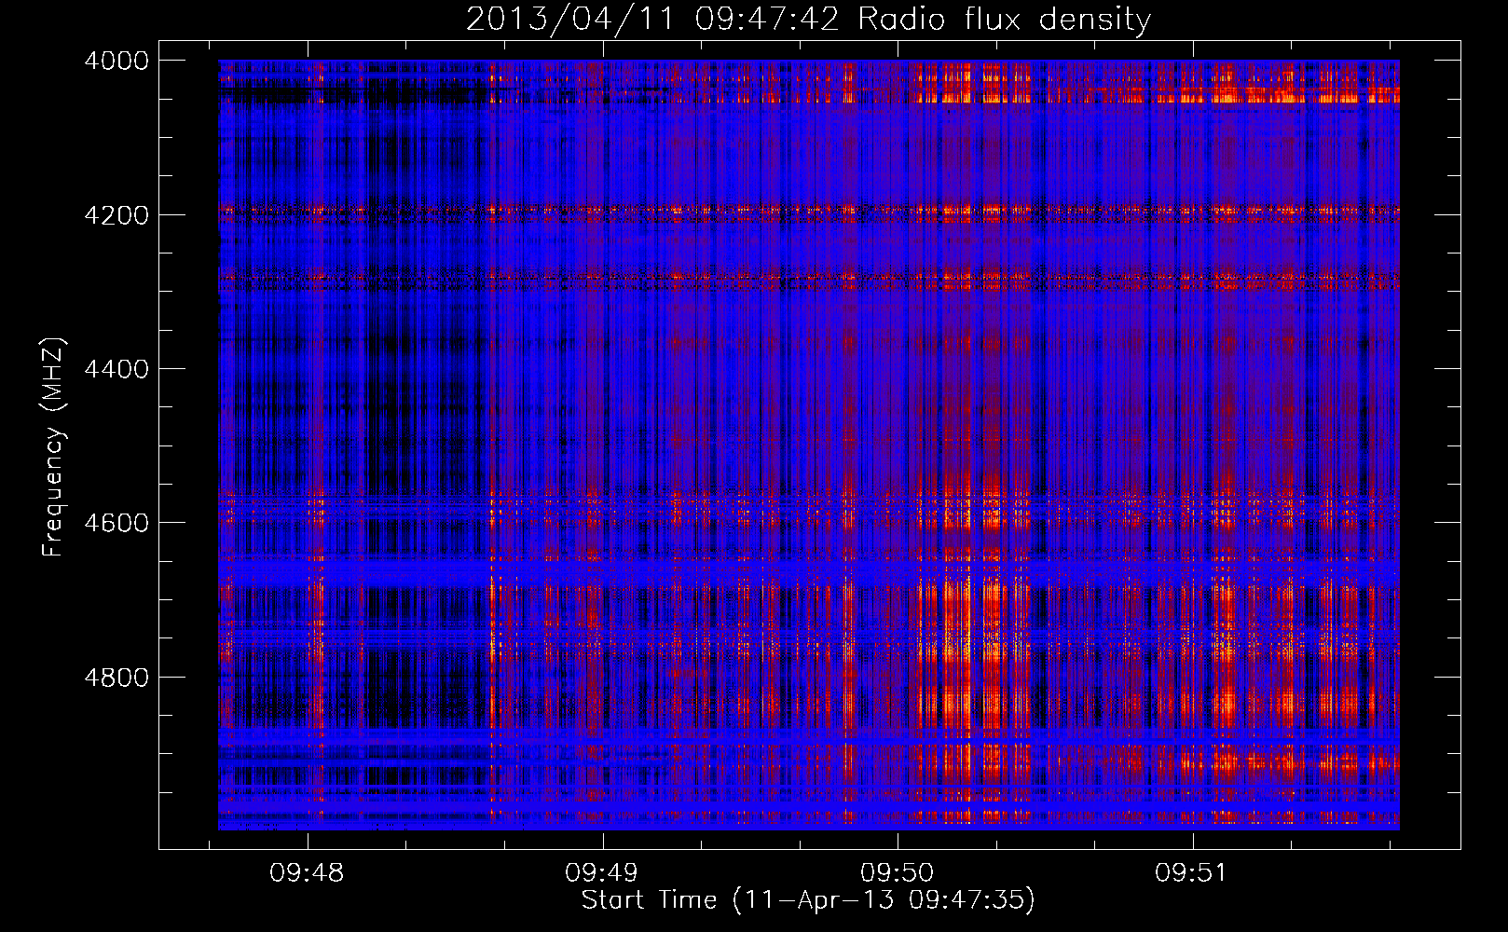
Task: Click the 4600 frequency axis label
Action: click(x=117, y=523)
